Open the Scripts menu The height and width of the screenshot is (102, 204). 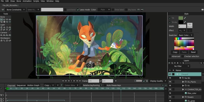pyautogui.click(x=36, y=1)
